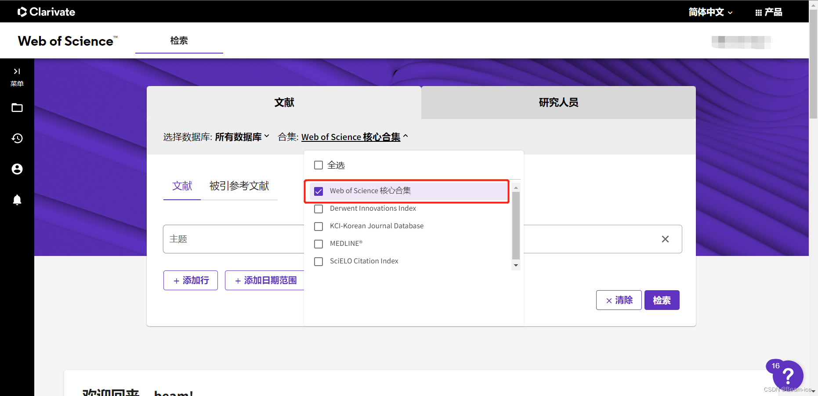Screen dimensions: 818x396
Task: Open the 产品 products menu
Action: click(769, 12)
